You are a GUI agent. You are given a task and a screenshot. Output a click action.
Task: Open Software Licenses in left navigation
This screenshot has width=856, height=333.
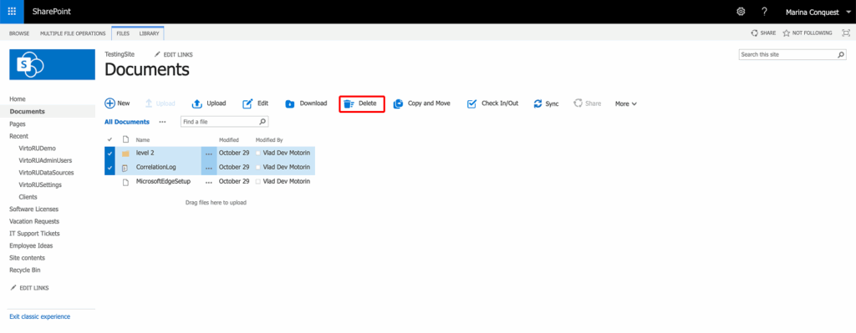point(33,209)
